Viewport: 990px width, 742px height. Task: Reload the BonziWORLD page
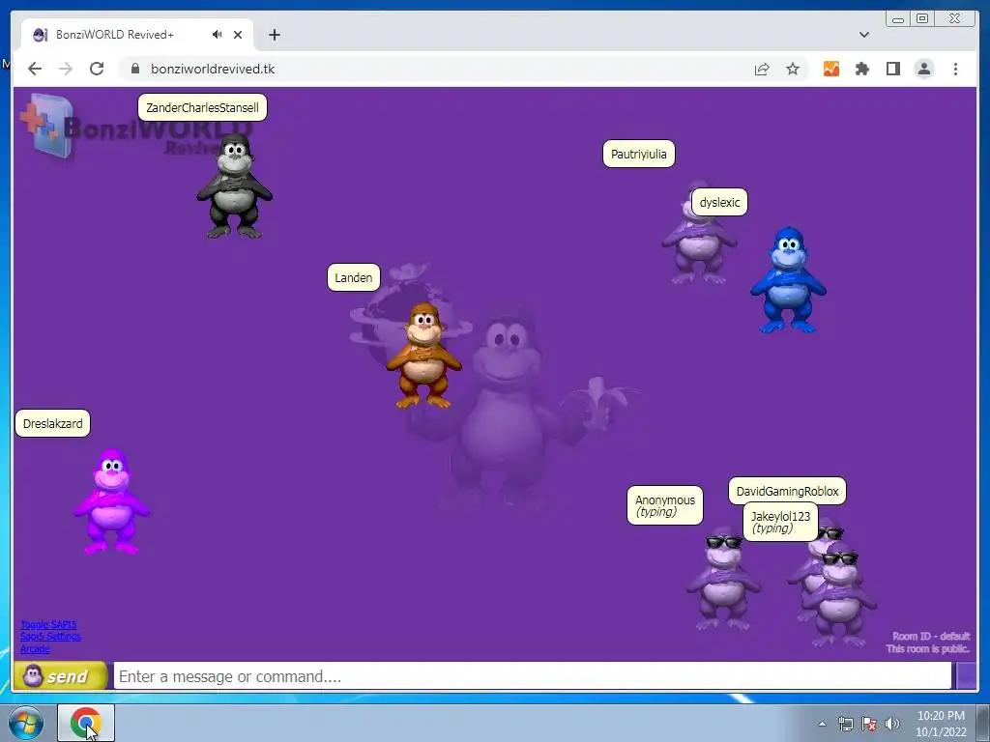97,69
